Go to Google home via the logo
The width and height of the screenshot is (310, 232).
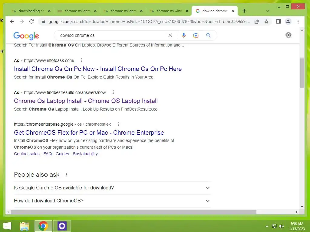tap(26, 36)
